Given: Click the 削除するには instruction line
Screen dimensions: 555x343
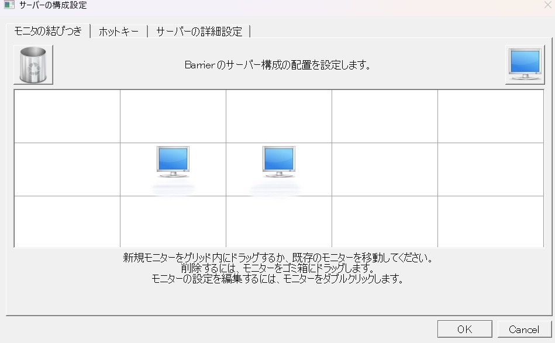Looking at the screenshot, I should point(277,268).
